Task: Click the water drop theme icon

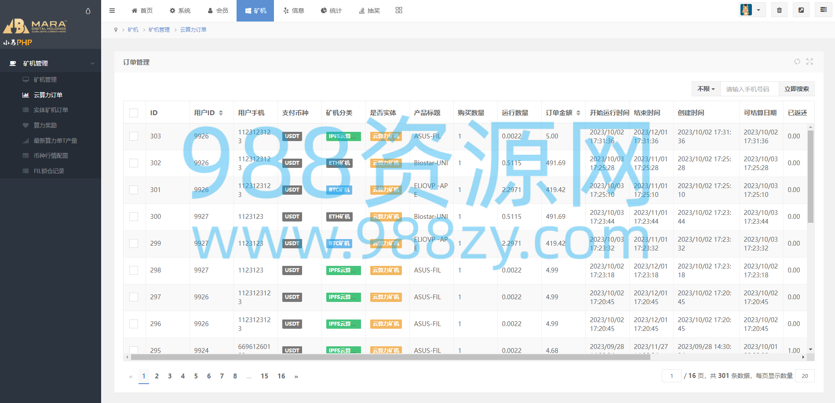Action: pyautogui.click(x=88, y=11)
